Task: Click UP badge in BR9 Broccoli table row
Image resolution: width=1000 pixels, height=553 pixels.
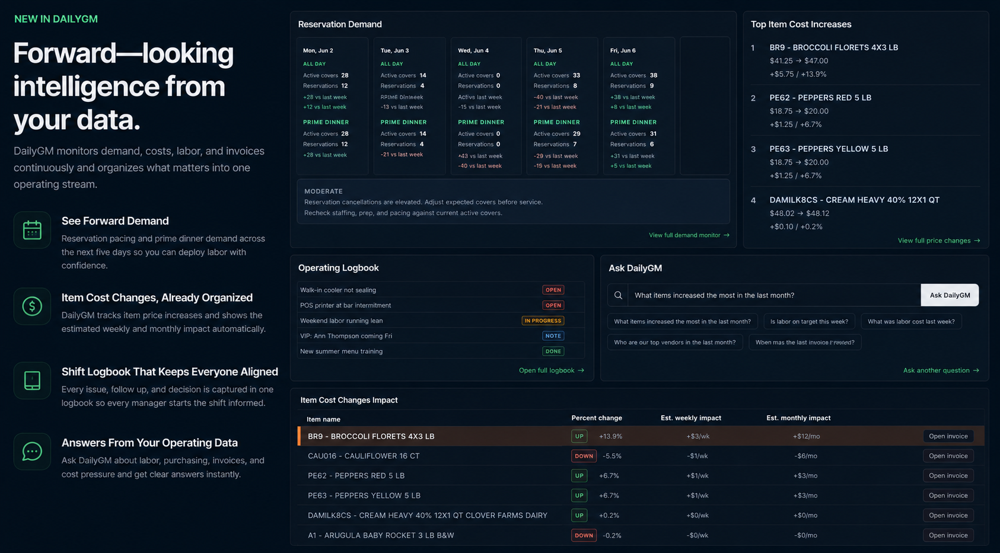Action: [579, 436]
